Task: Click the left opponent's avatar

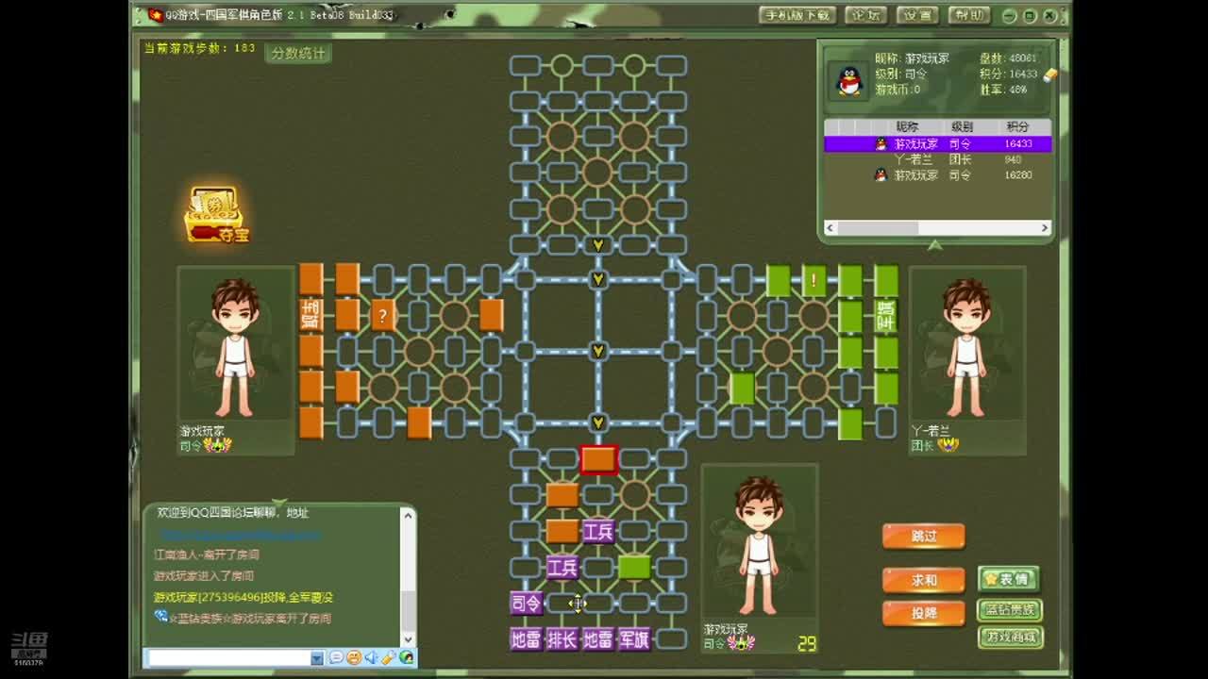Action: tap(235, 347)
